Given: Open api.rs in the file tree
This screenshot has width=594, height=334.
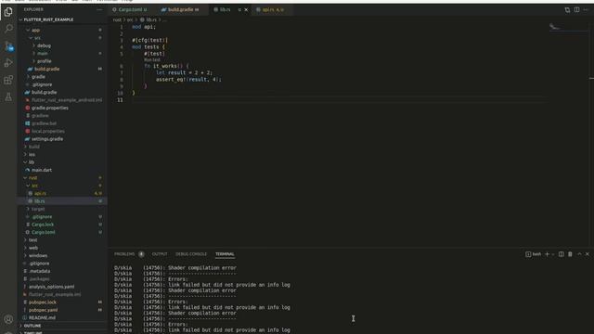Looking at the screenshot, I should pyautogui.click(x=40, y=193).
